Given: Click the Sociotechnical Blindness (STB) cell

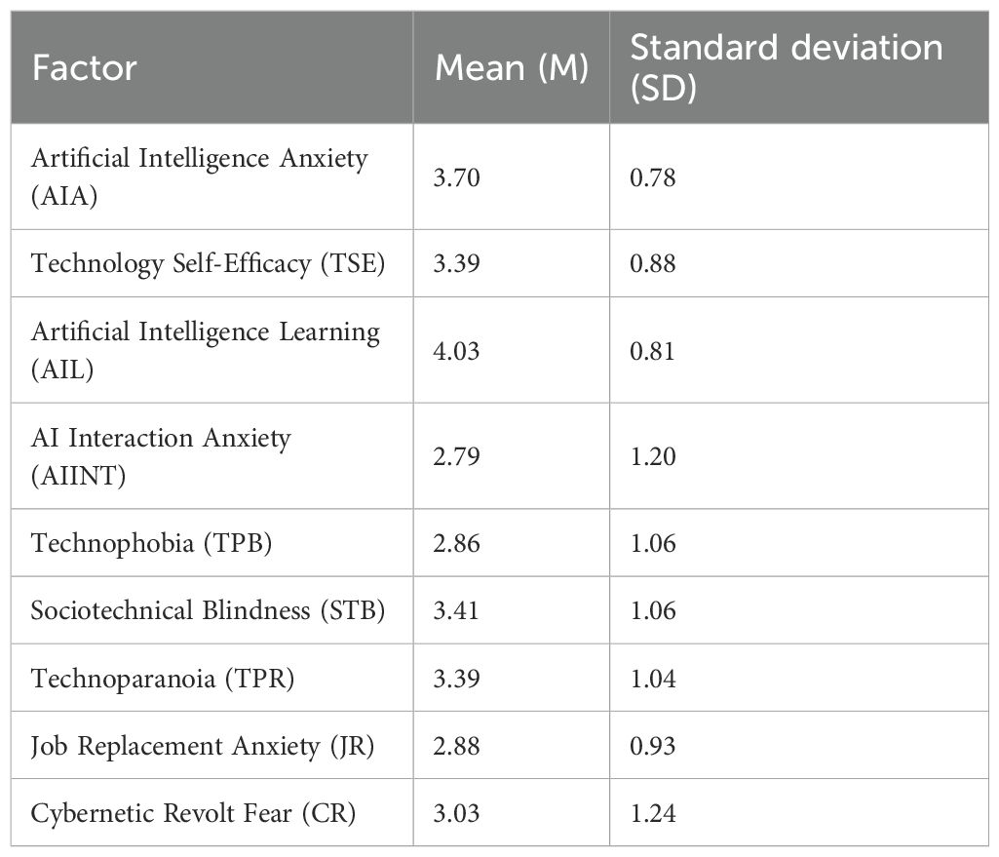Looking at the screenshot, I should pos(208,610).
